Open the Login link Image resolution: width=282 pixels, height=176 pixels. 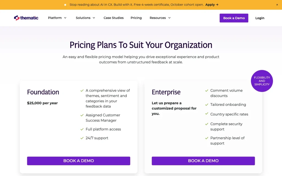coord(260,18)
